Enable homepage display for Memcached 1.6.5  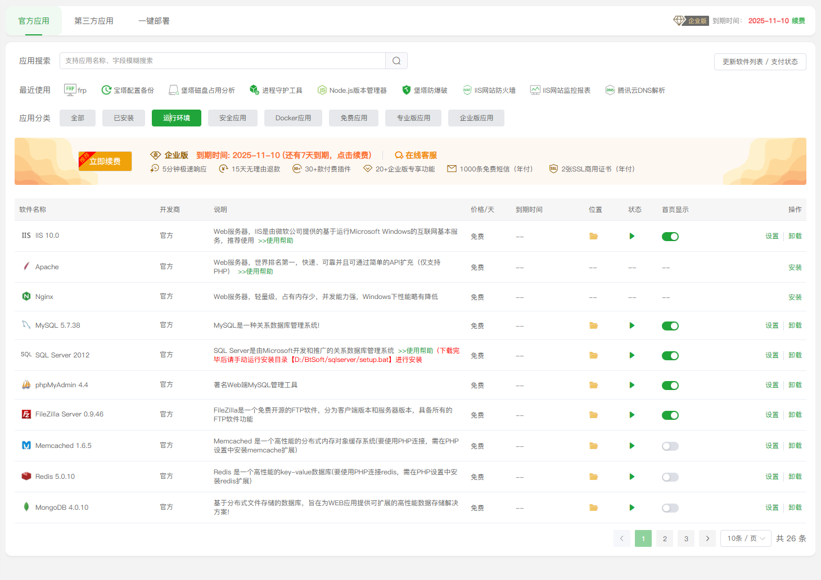coord(670,446)
